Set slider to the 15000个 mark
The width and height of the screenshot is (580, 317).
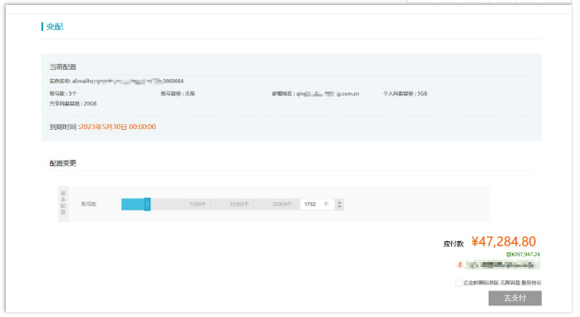pos(239,204)
